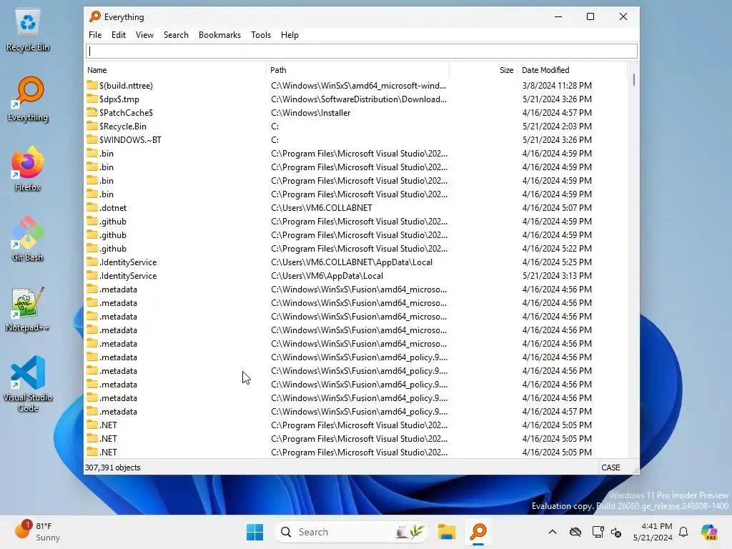This screenshot has width=732, height=549.
Task: Click the folder icon for $Recycle.Bin
Action: coord(92,126)
